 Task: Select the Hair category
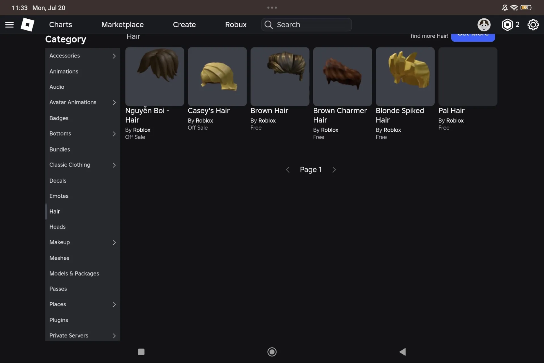click(x=82, y=212)
